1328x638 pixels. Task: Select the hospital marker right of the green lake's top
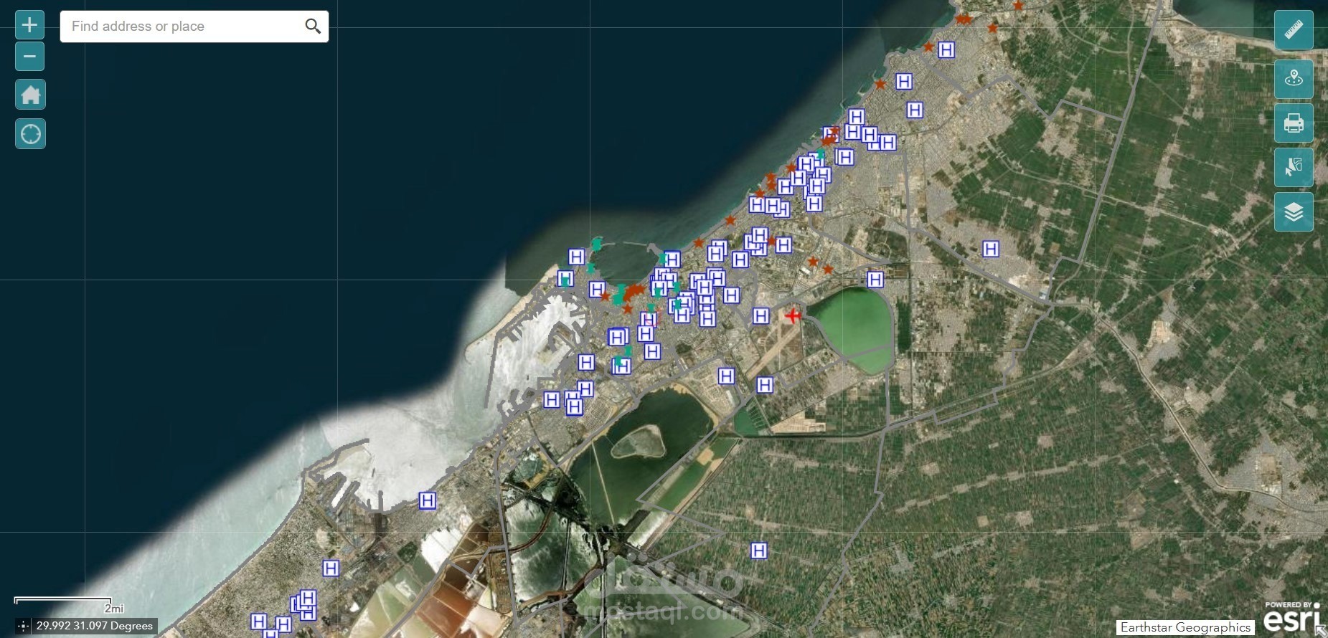tap(875, 280)
